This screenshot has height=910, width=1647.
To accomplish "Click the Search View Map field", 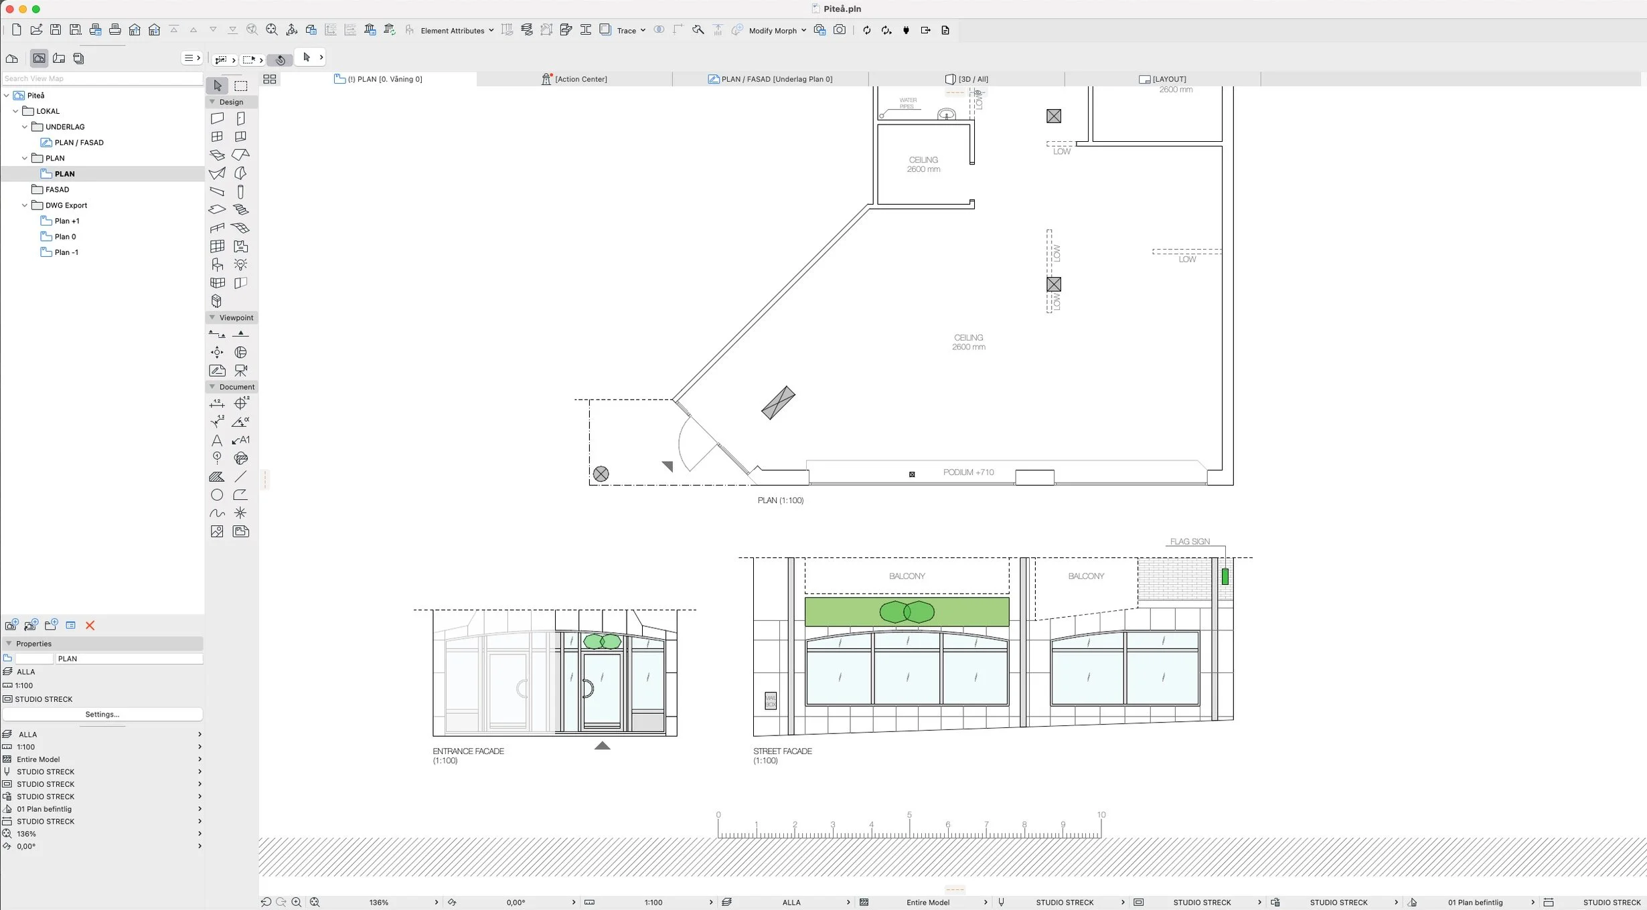I will point(102,78).
